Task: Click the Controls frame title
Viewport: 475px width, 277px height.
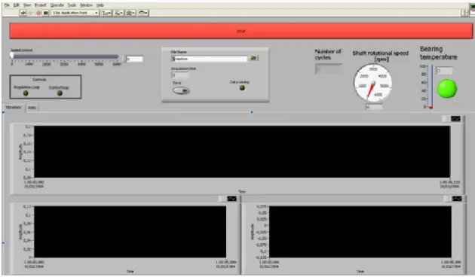Action: point(39,80)
